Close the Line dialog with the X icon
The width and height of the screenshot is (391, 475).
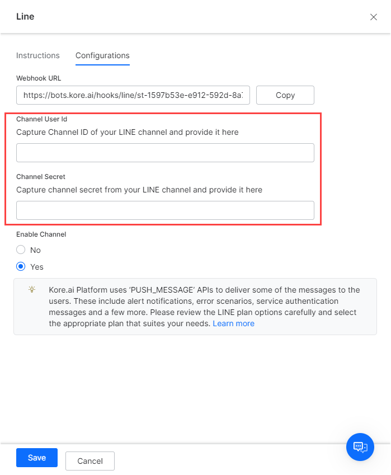[374, 17]
